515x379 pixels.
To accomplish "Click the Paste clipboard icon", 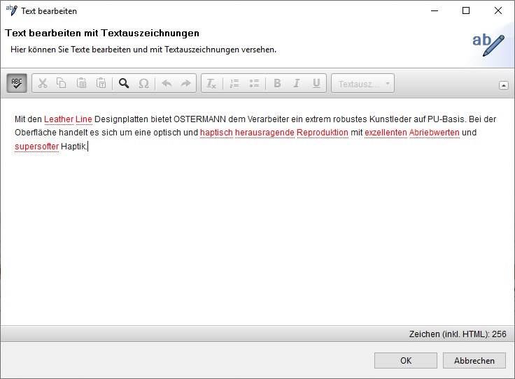I will (x=81, y=84).
